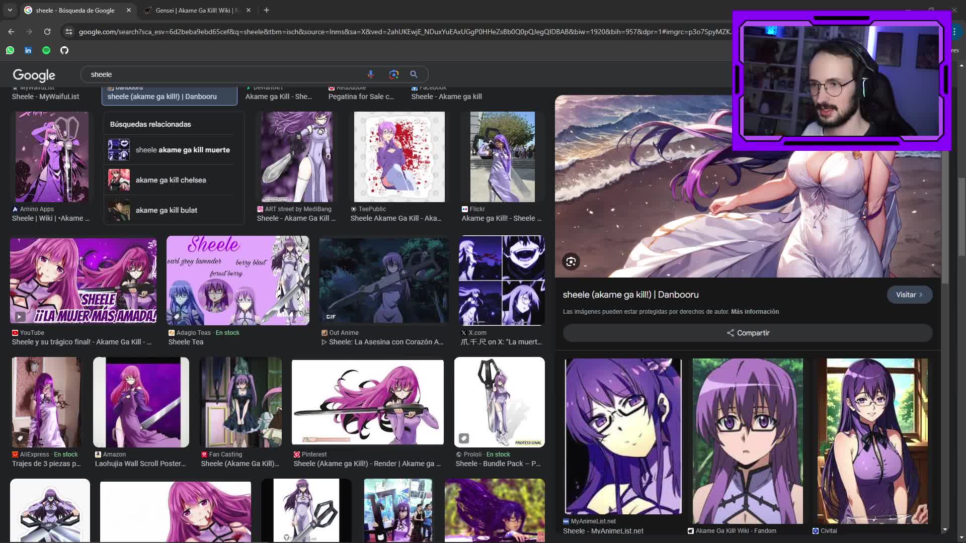
Task: Open sheele (akame ga kill!) Danbooru preview title
Action: pyautogui.click(x=630, y=295)
